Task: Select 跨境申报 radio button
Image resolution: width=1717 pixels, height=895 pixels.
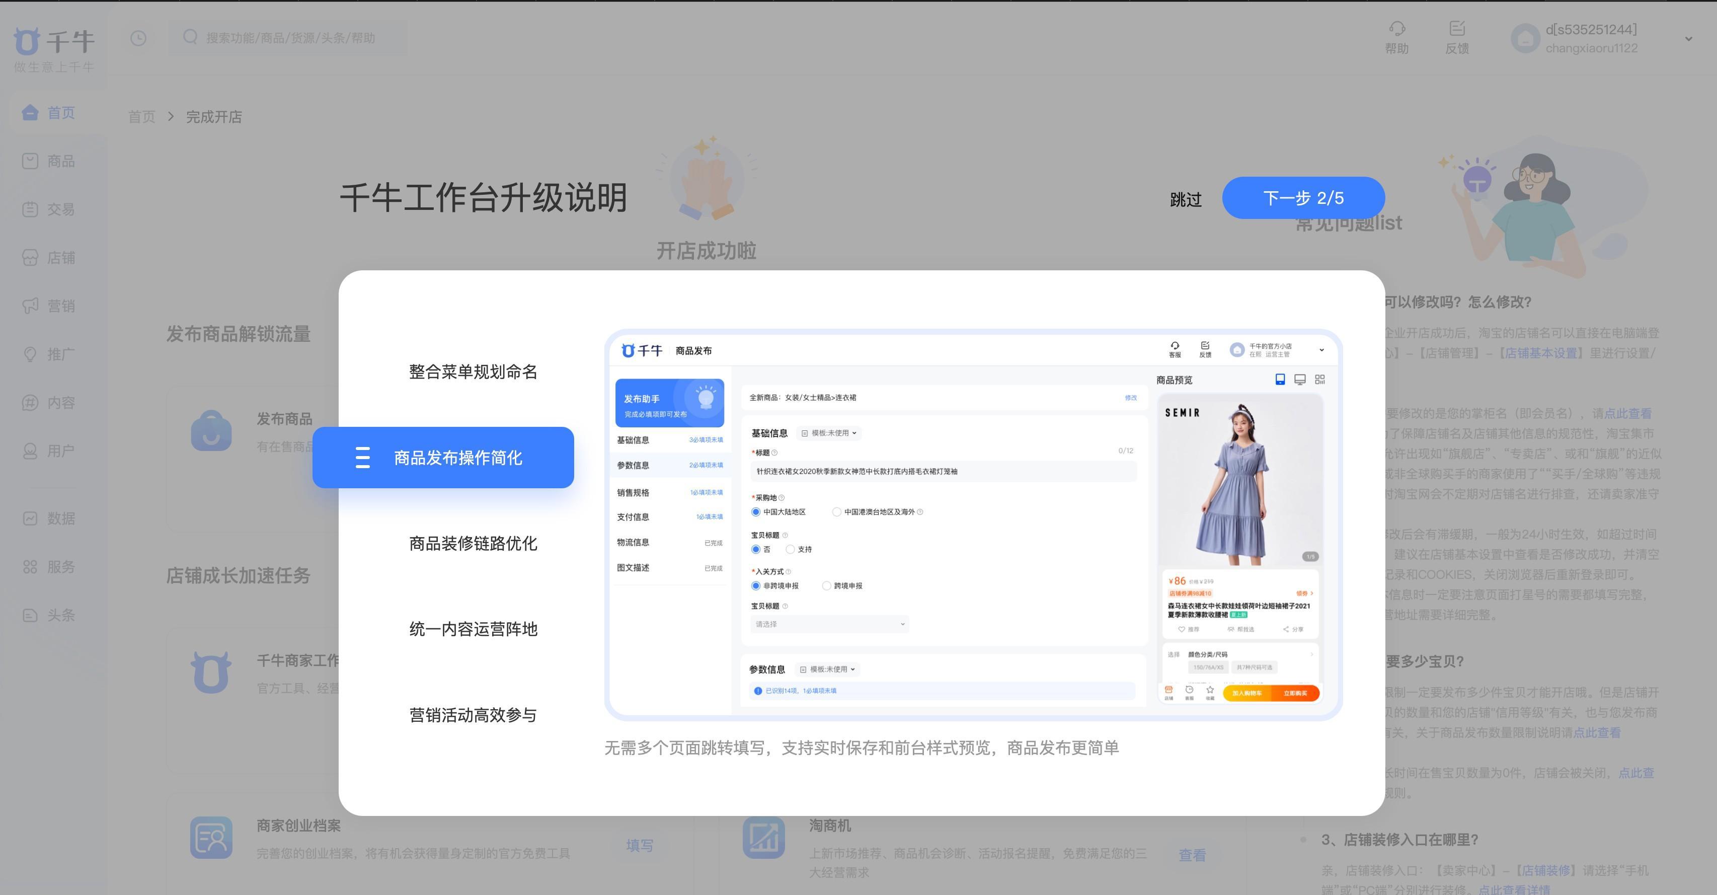Action: pyautogui.click(x=826, y=585)
